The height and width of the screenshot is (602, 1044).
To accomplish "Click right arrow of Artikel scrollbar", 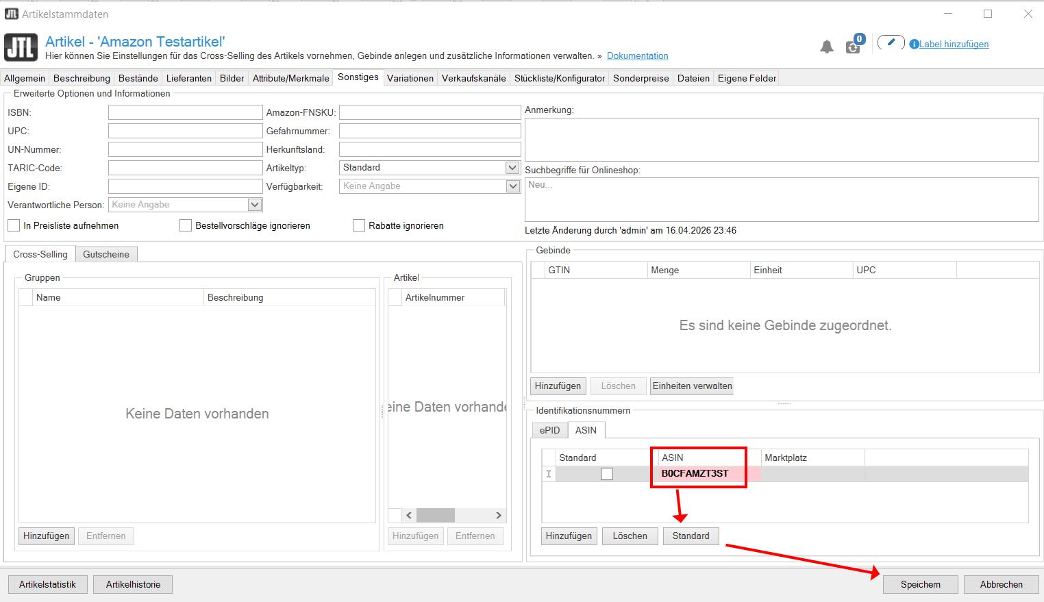I will 499,515.
